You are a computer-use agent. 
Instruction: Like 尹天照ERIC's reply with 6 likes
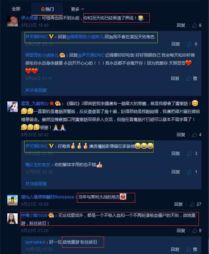192,44
